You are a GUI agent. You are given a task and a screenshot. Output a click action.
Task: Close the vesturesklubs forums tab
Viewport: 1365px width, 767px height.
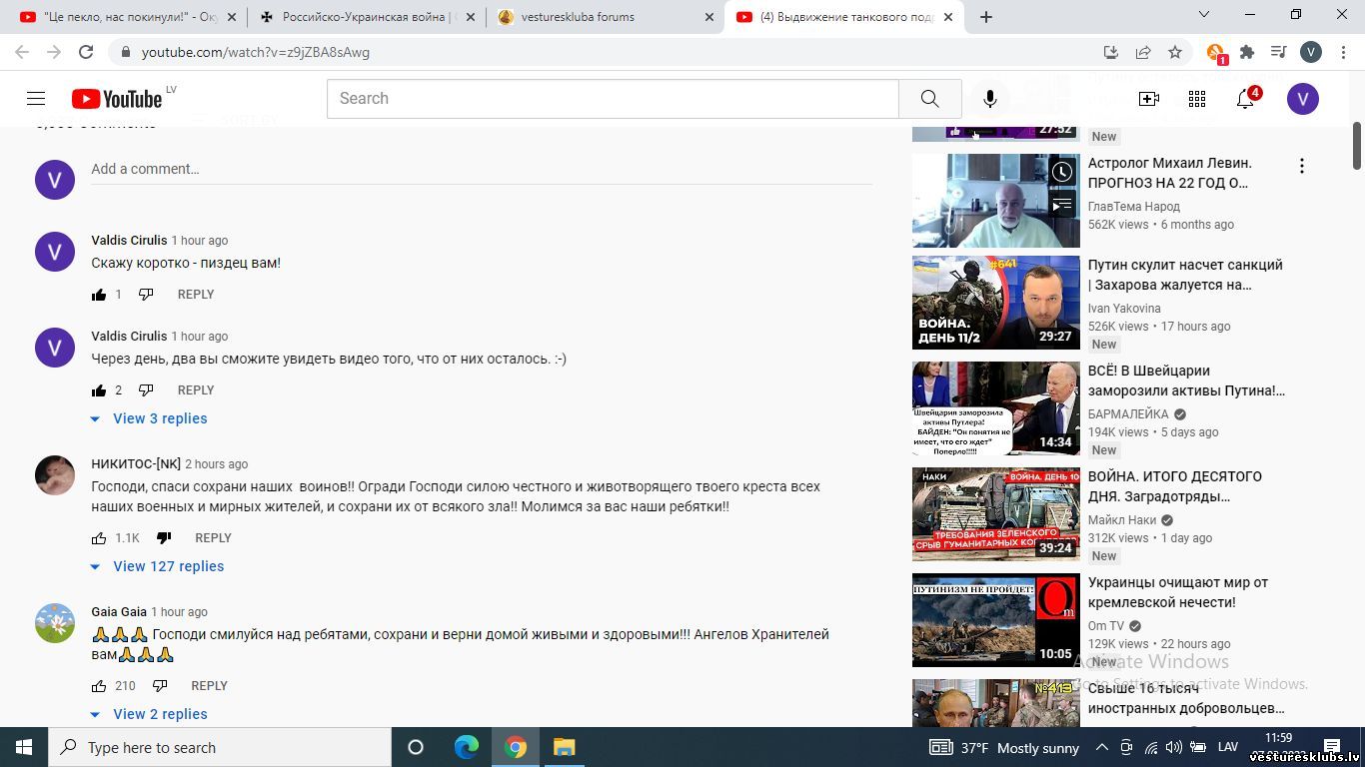pos(709,17)
